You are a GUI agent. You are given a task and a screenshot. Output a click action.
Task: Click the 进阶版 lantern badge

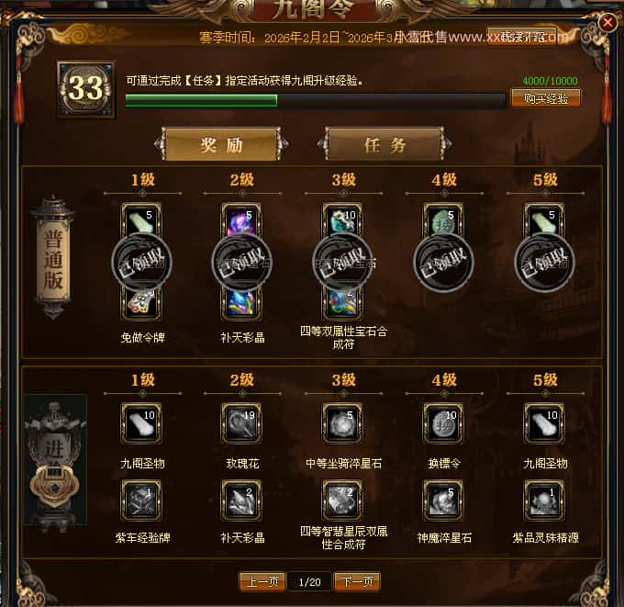click(x=55, y=461)
